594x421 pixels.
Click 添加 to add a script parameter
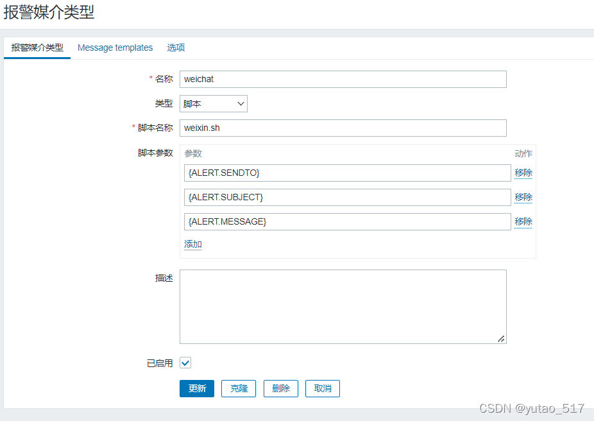tap(193, 244)
